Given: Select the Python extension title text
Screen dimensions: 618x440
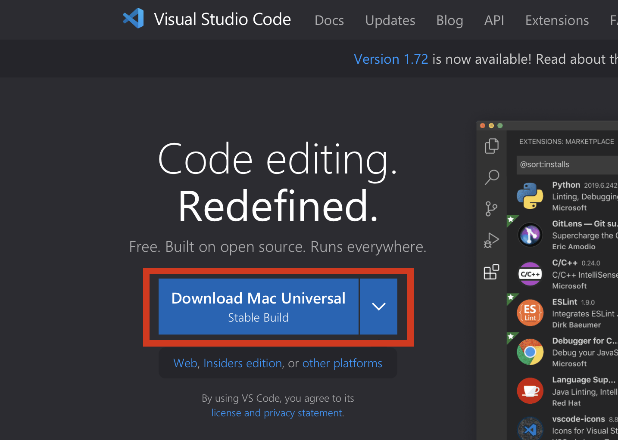Looking at the screenshot, I should pos(566,185).
